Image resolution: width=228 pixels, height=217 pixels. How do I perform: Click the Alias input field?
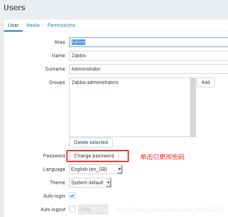(x=149, y=42)
